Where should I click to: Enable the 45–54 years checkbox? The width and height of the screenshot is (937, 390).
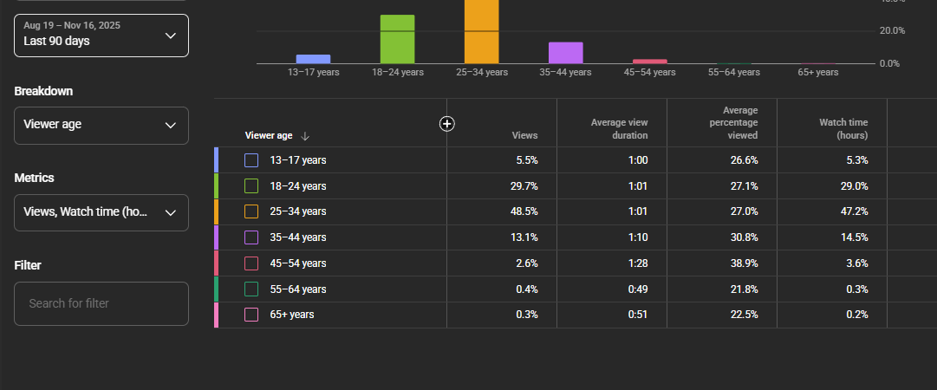click(x=251, y=263)
